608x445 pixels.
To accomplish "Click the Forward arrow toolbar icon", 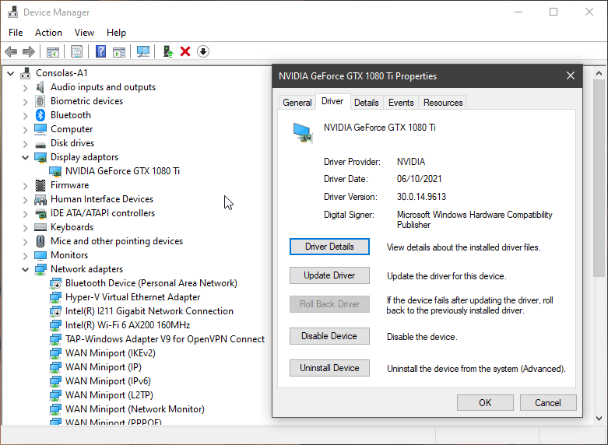I will (x=29, y=51).
